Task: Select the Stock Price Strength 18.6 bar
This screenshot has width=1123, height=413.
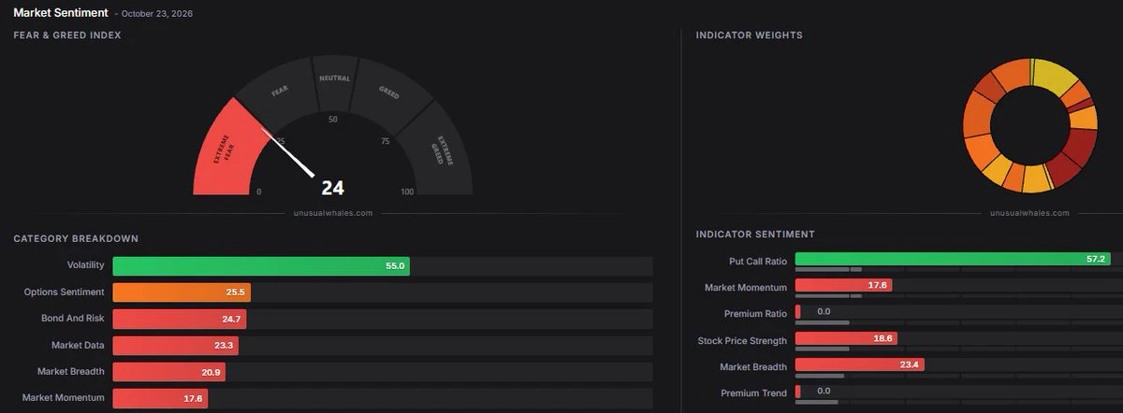Action: coord(846,338)
